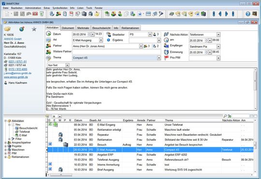Click the info icon beside Ergebnis
The height and width of the screenshot is (179, 261).
pos(109,40)
